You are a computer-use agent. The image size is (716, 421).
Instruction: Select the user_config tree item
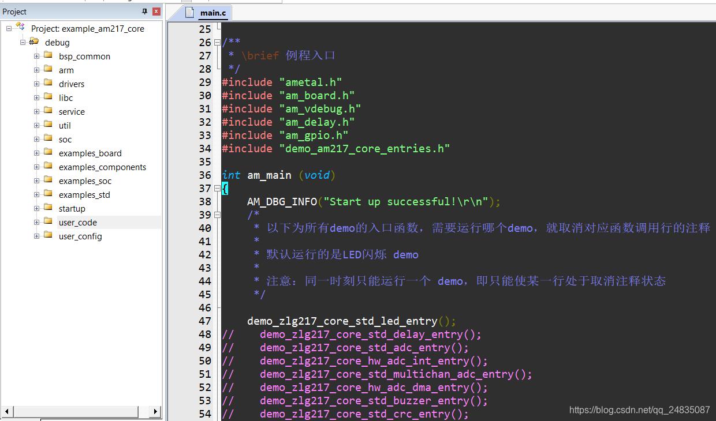[80, 236]
